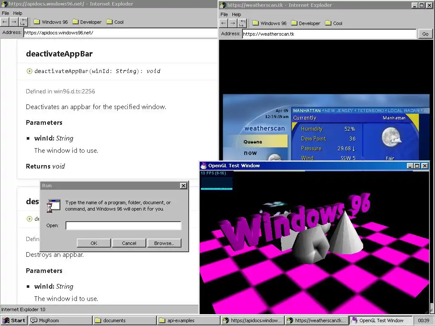Open the Start menu
Image resolution: width=435 pixels, height=326 pixels.
click(14, 320)
